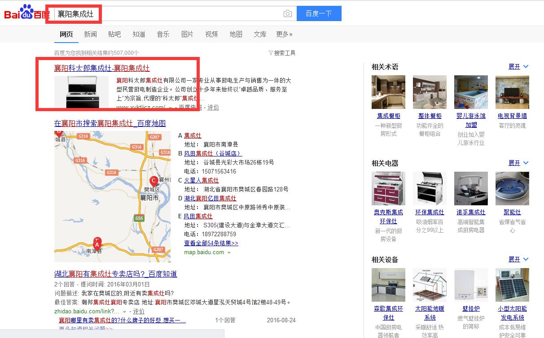Open location C 火星人集成灶 link
Viewport: 544px width, 338px height.
(202, 180)
